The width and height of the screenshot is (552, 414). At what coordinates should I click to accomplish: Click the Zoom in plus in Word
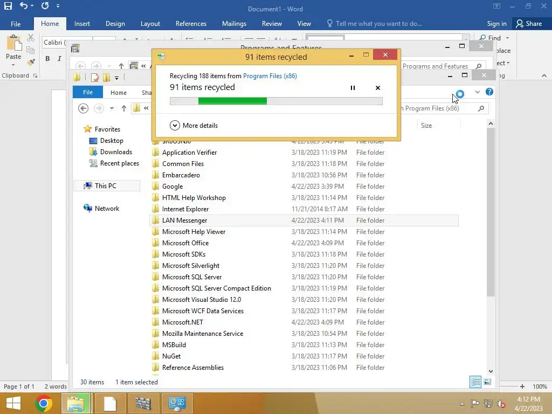click(522, 387)
